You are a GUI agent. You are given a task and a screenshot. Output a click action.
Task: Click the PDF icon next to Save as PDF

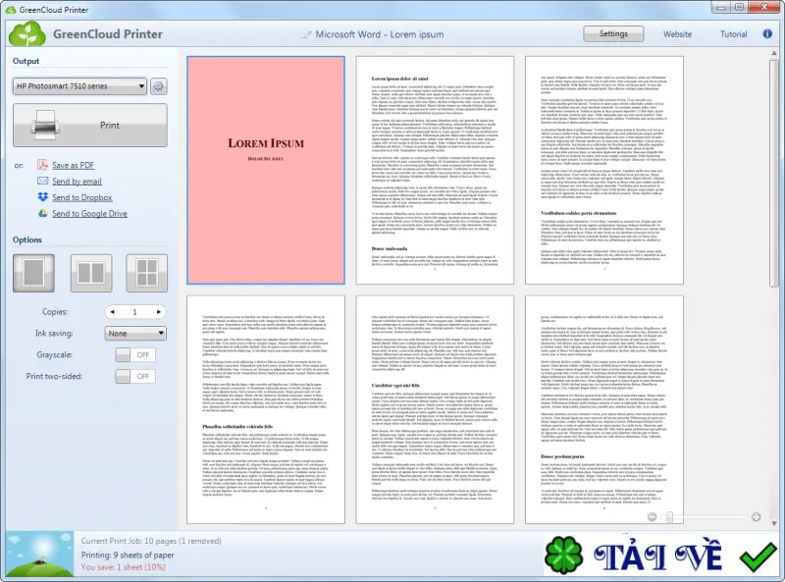click(x=42, y=165)
